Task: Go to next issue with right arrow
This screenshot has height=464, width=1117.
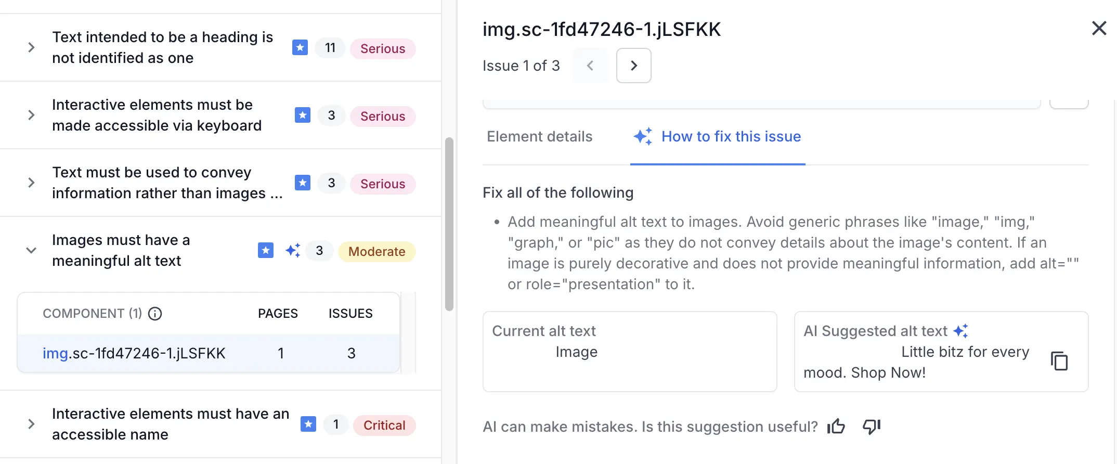Action: tap(633, 66)
